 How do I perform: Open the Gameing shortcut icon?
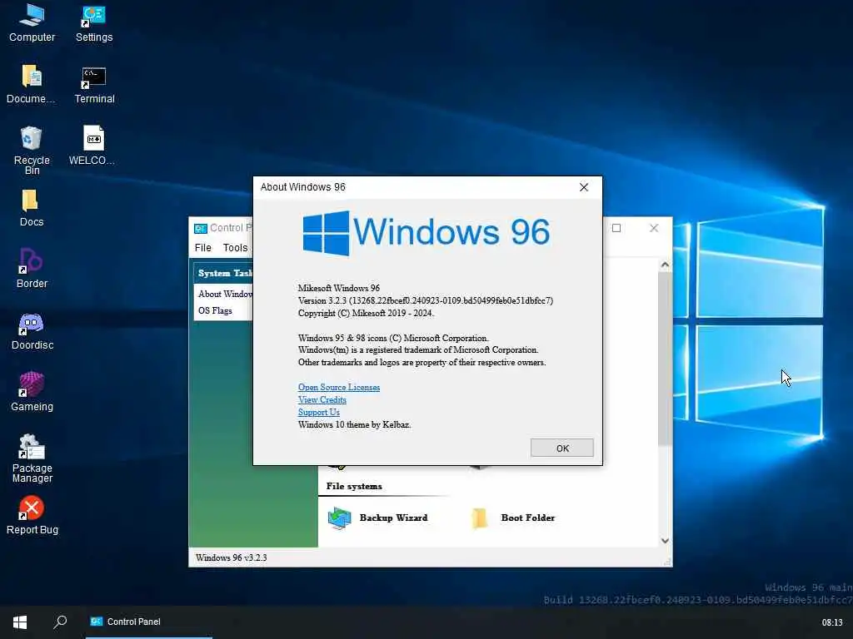pyautogui.click(x=32, y=392)
